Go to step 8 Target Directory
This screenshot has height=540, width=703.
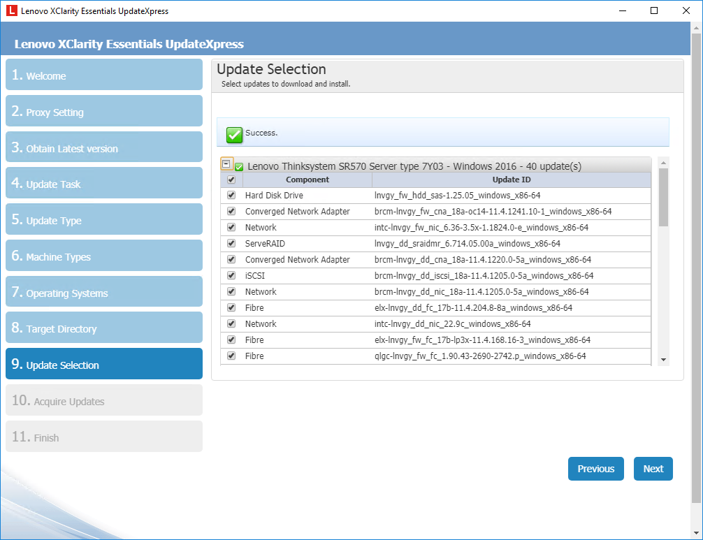click(x=104, y=328)
